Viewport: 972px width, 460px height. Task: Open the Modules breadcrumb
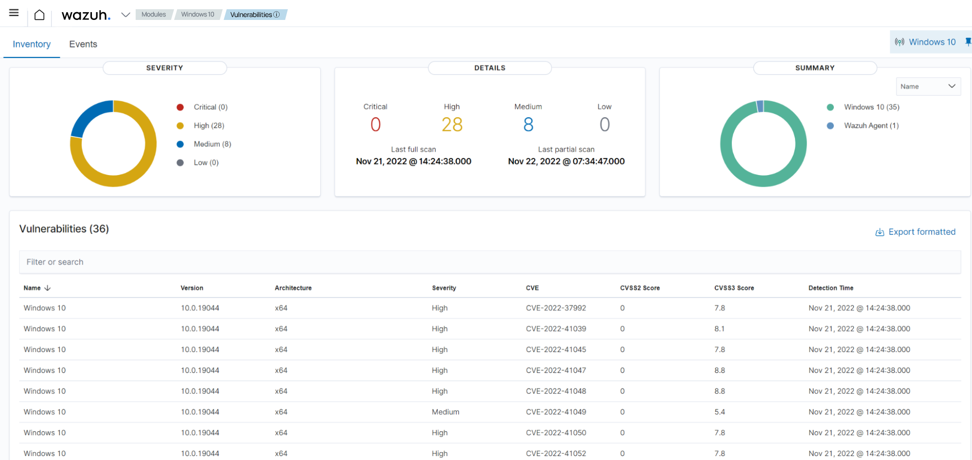154,15
